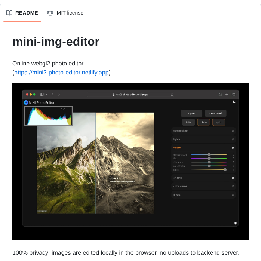
Task: Click the split view divider line on photo
Action: (96, 163)
